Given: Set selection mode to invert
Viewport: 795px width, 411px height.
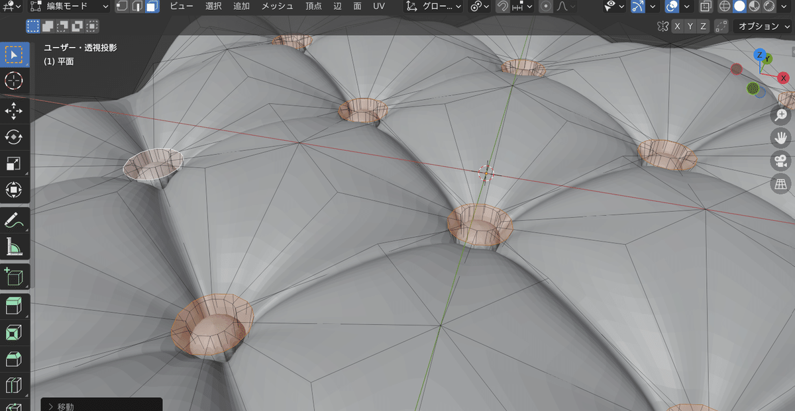Looking at the screenshot, I should pos(78,26).
